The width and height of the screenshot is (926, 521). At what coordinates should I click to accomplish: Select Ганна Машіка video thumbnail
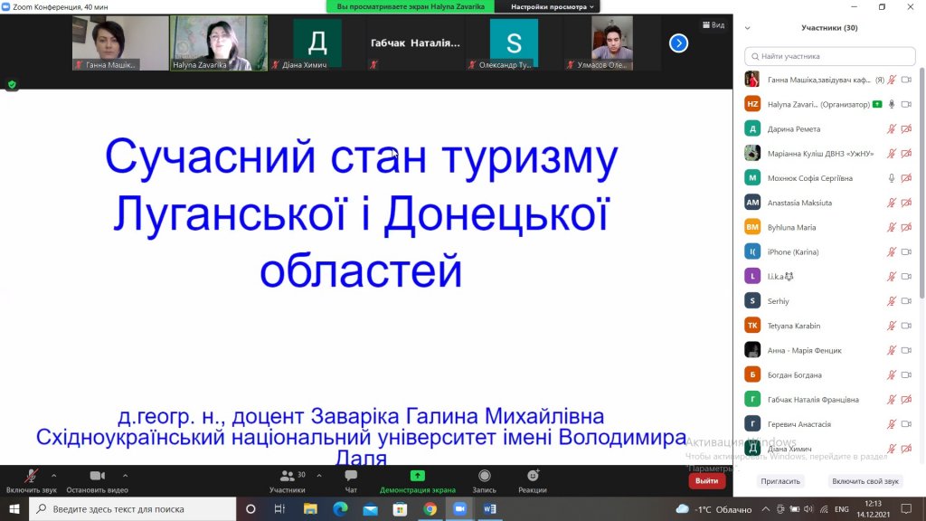coord(120,43)
